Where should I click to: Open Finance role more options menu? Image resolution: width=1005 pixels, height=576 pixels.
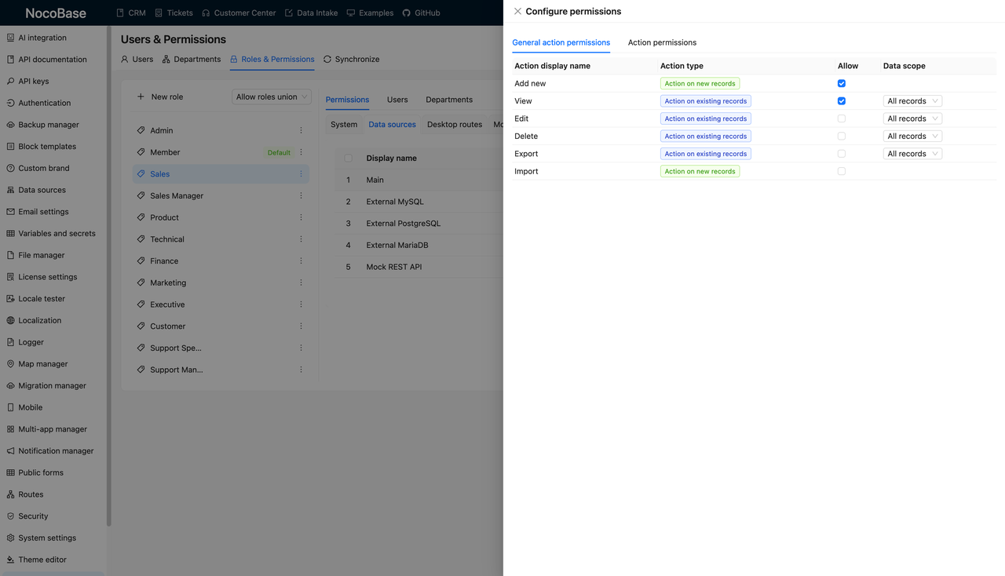[x=301, y=261]
